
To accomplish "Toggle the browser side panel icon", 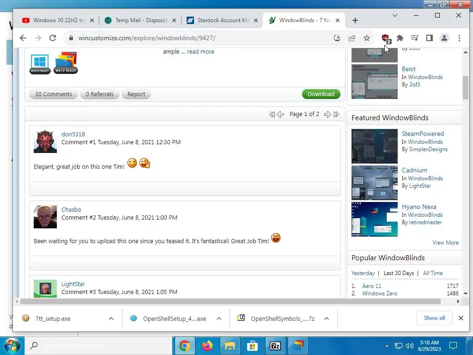I will click(430, 38).
